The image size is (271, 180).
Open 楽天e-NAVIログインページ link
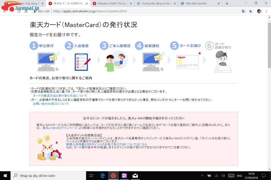(60, 128)
